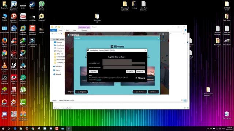Viewport: 234px width, 131px height.
Task: Open Wondershare Filmora folder on desktop right
Action: [x=208, y=92]
